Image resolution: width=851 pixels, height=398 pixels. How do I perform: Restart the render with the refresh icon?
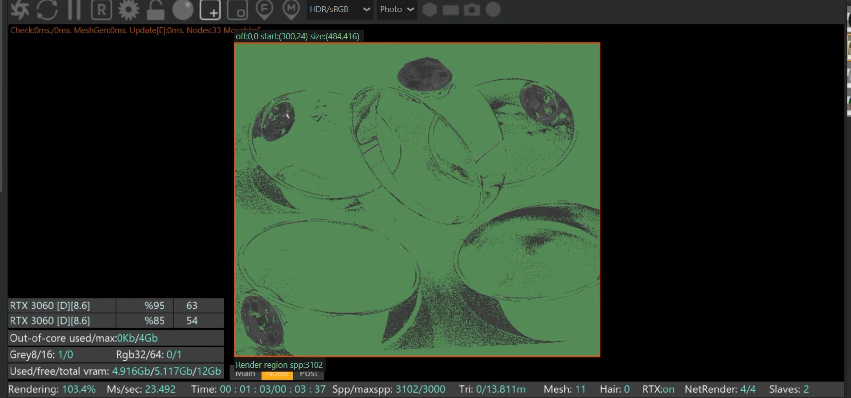47,9
